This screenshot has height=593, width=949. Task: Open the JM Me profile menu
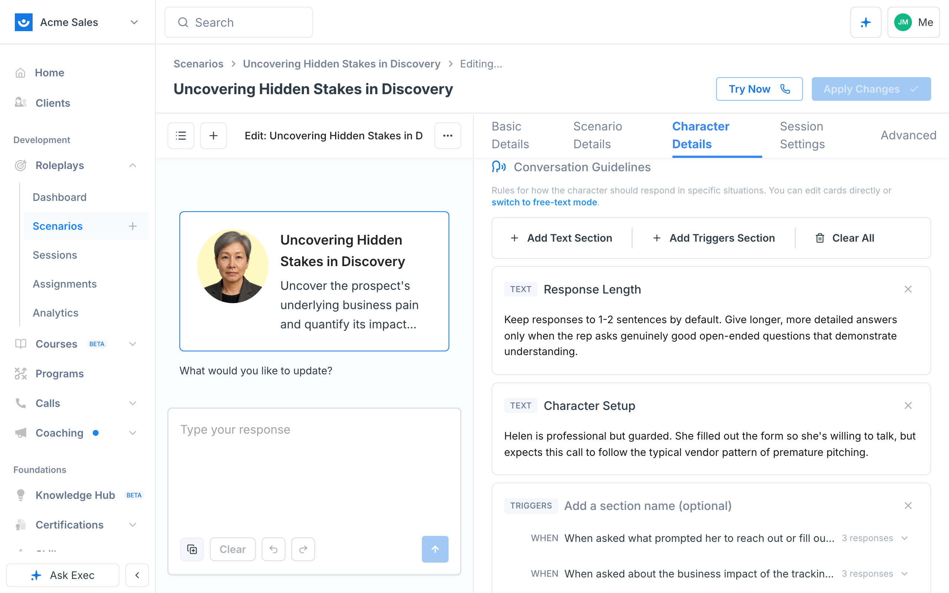(x=913, y=22)
